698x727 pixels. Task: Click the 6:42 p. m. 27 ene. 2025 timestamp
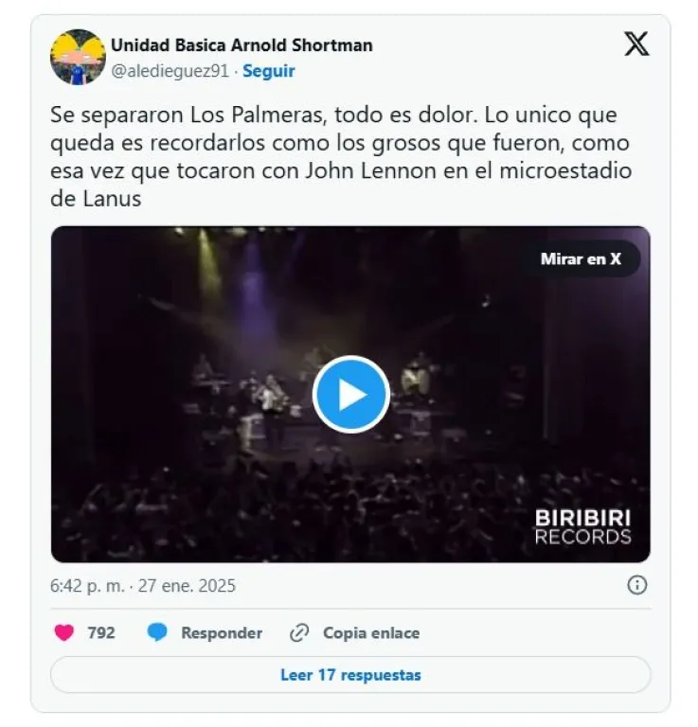(143, 586)
